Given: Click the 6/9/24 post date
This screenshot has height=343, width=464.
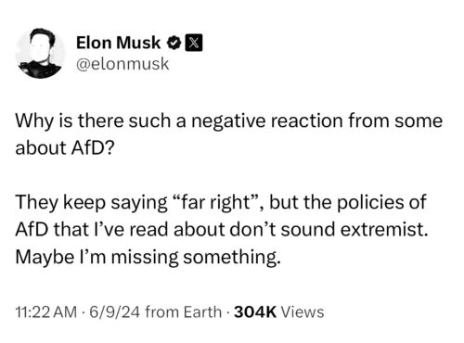Looking at the screenshot, I should (115, 311).
